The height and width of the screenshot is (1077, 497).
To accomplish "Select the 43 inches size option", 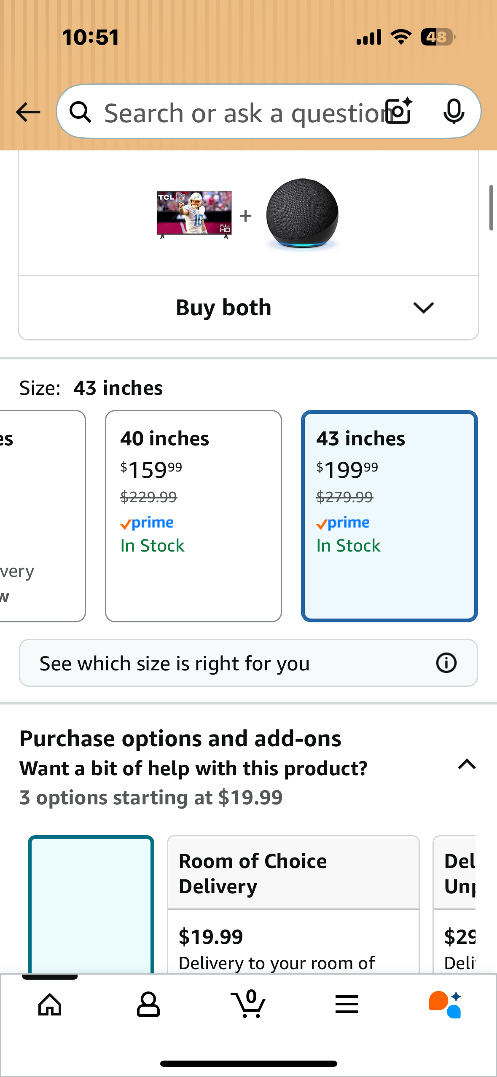I will click(389, 518).
